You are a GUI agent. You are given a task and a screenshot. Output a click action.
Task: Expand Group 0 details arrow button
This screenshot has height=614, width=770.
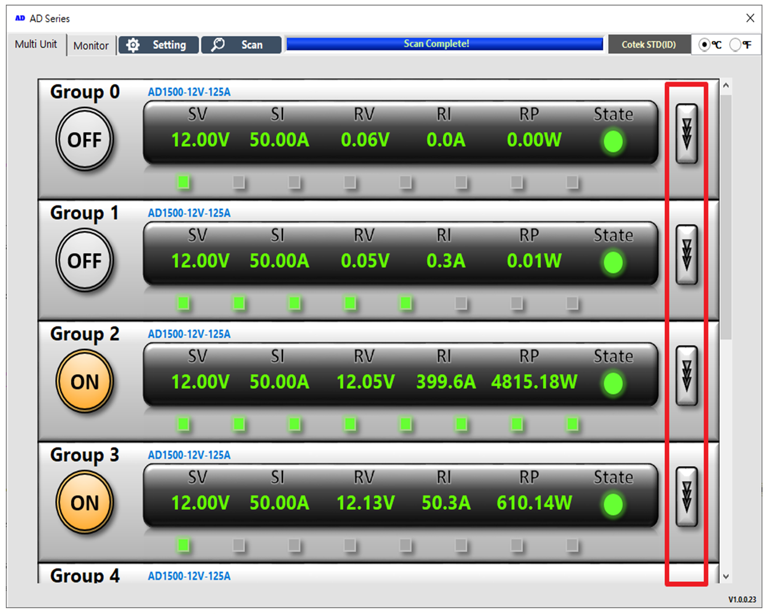(x=687, y=134)
